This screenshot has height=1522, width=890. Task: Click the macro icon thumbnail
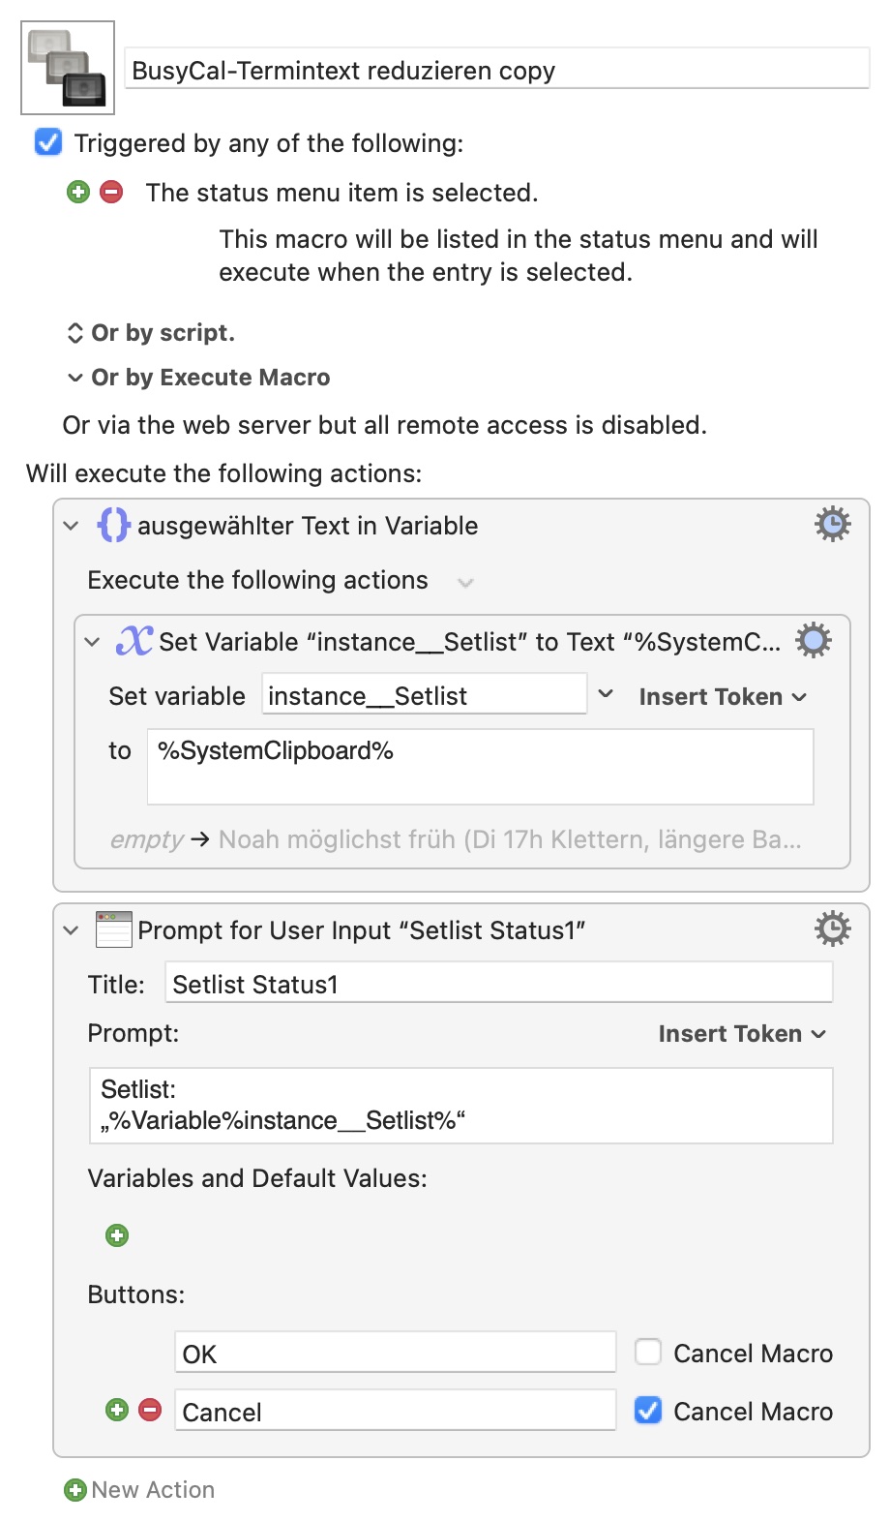click(68, 68)
